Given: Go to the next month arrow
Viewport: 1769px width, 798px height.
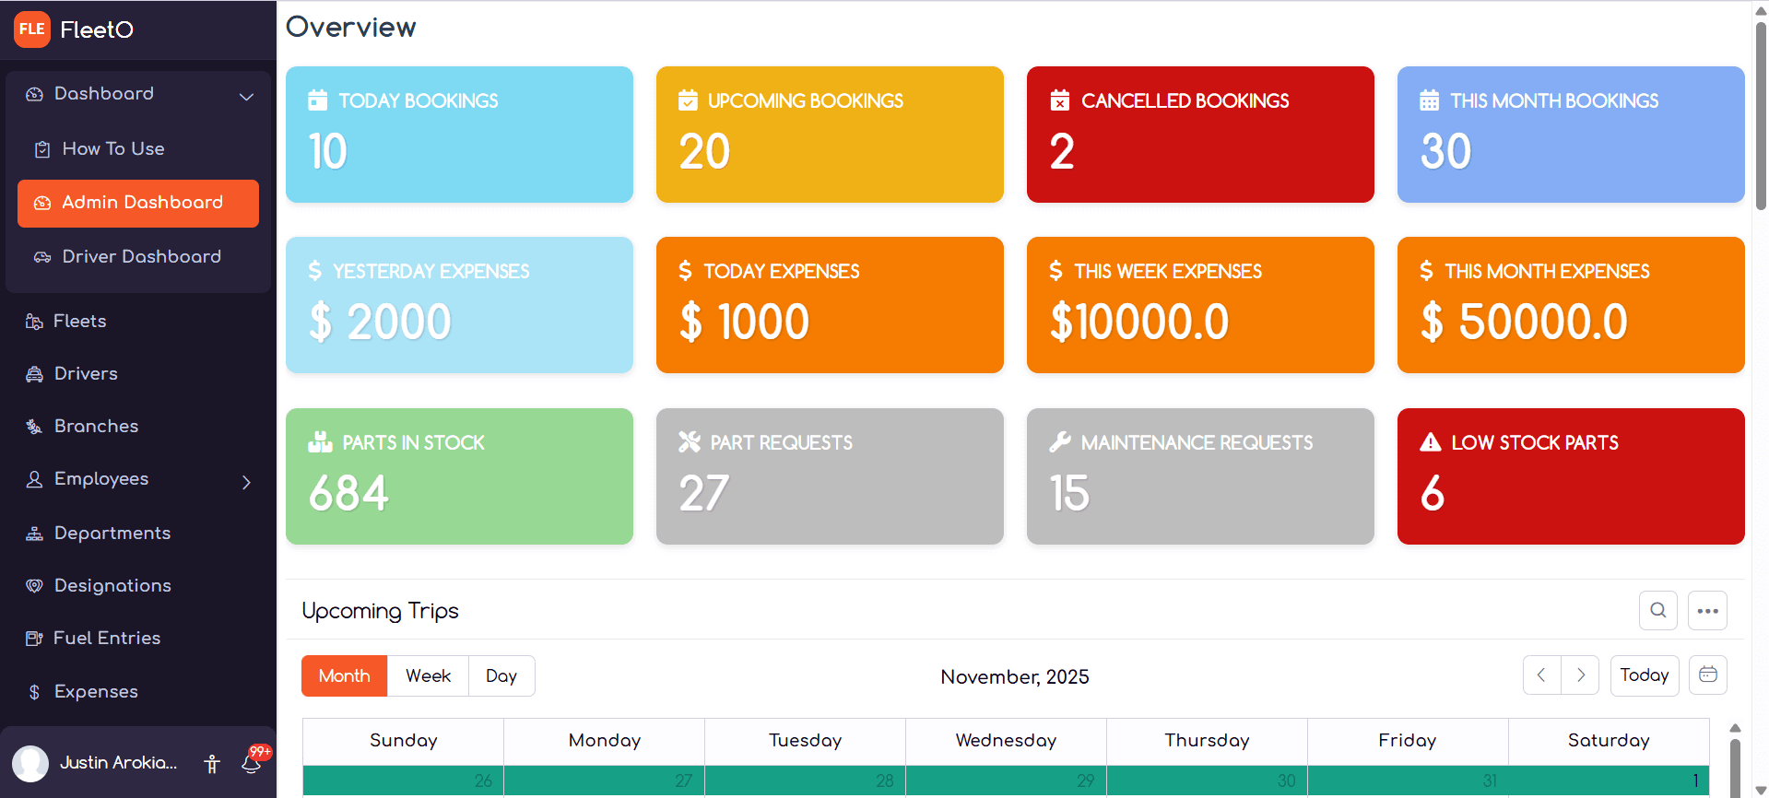Looking at the screenshot, I should click(x=1580, y=675).
